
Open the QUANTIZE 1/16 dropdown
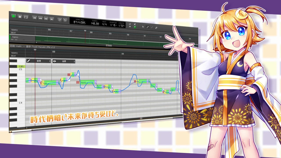click(x=113, y=25)
